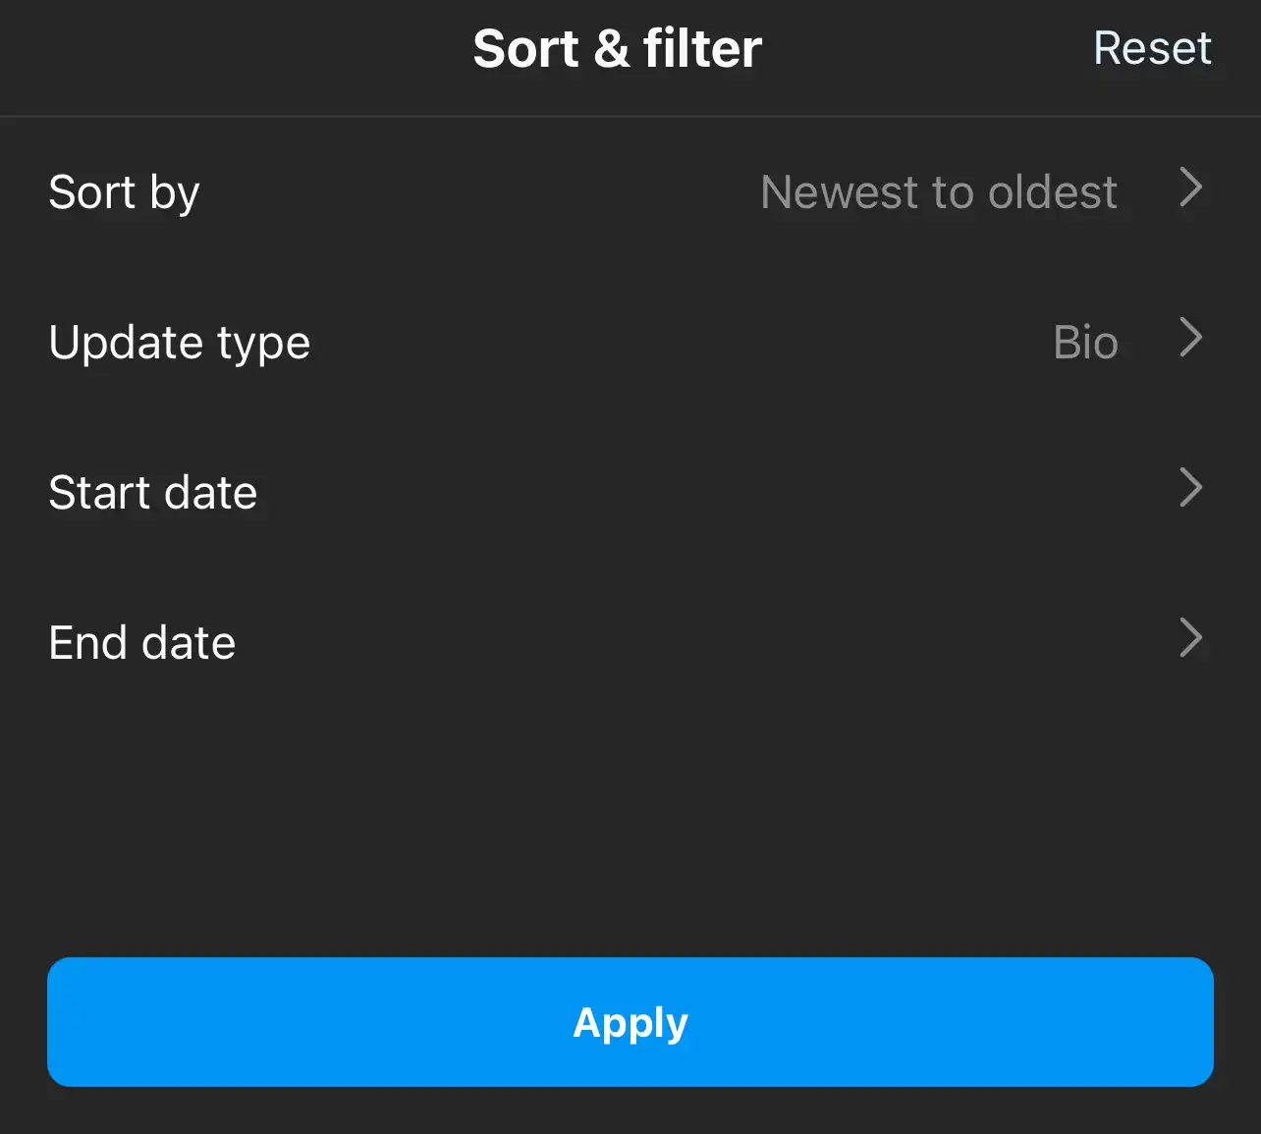
Task: Click the word Apply on the blue button
Action: [630, 1023]
